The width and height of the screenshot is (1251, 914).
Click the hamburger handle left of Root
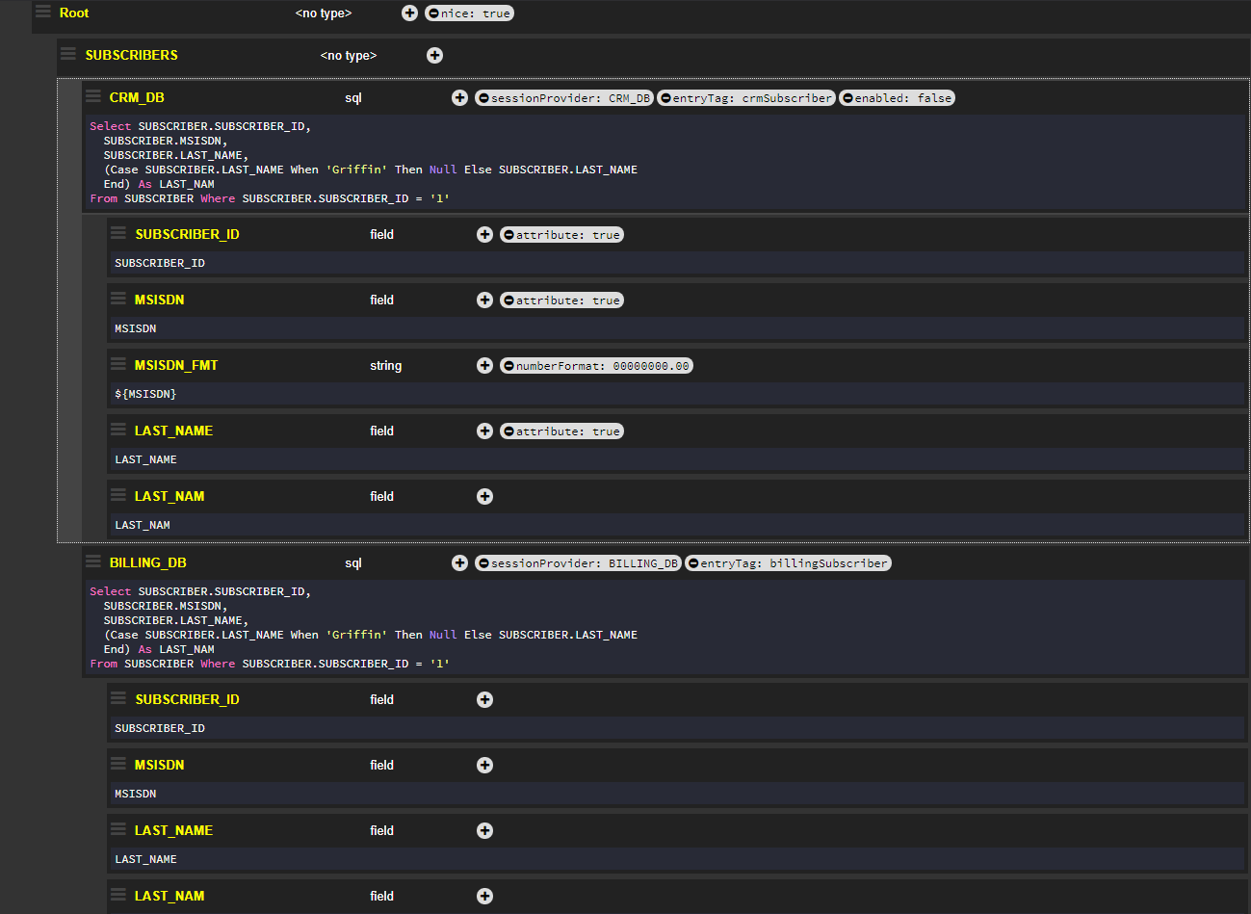(x=43, y=12)
